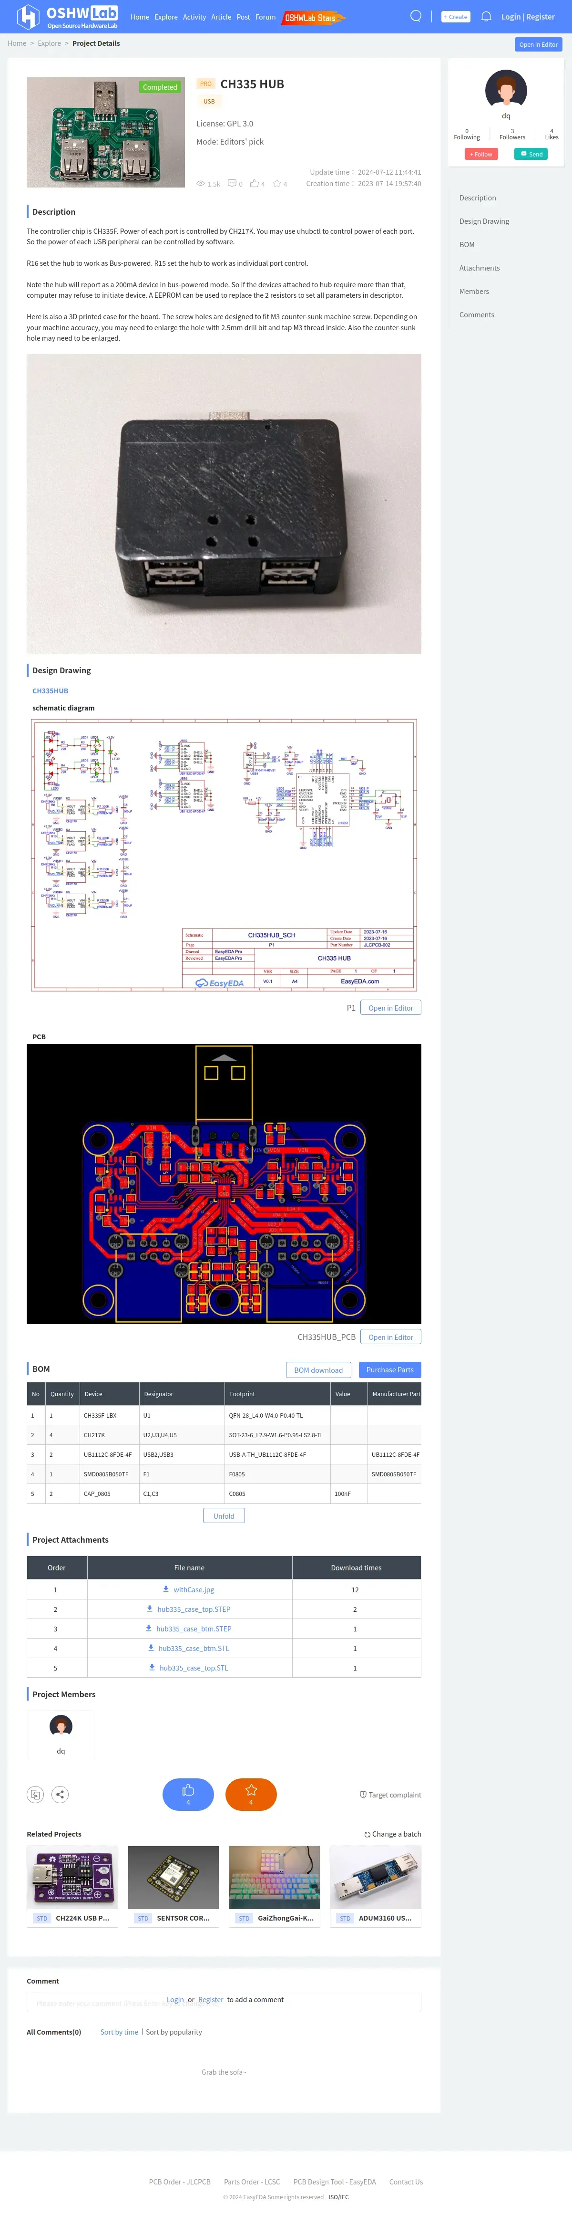Image resolution: width=572 pixels, height=2225 pixels.
Task: Open the Forum menu item
Action: click(x=266, y=16)
